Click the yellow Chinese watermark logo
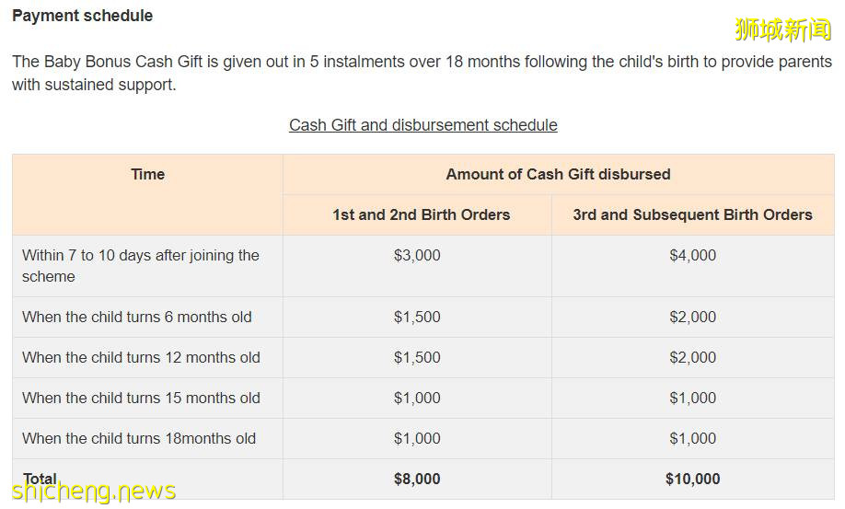The height and width of the screenshot is (509, 845). (x=782, y=29)
